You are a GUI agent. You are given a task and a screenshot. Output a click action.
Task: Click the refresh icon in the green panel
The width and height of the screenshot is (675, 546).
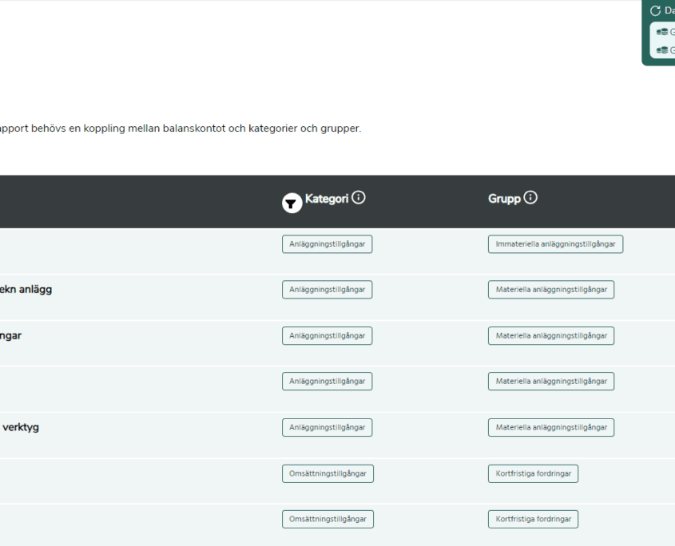point(656,11)
